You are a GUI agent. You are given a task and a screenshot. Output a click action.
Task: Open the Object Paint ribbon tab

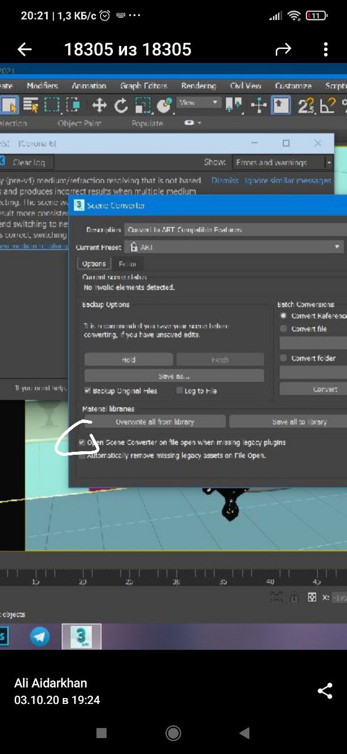(x=79, y=123)
